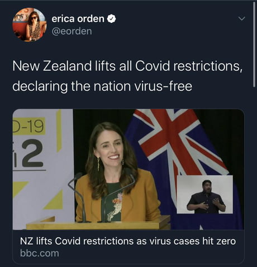Click the vertical scrollbar on right edge
The height and width of the screenshot is (267, 257).
(254, 45)
